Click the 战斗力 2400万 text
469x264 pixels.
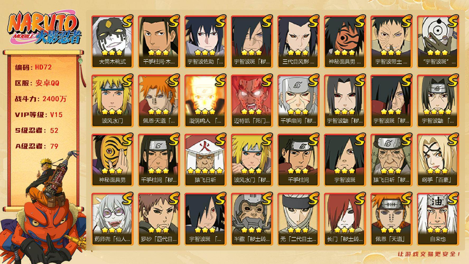pyautogui.click(x=41, y=99)
